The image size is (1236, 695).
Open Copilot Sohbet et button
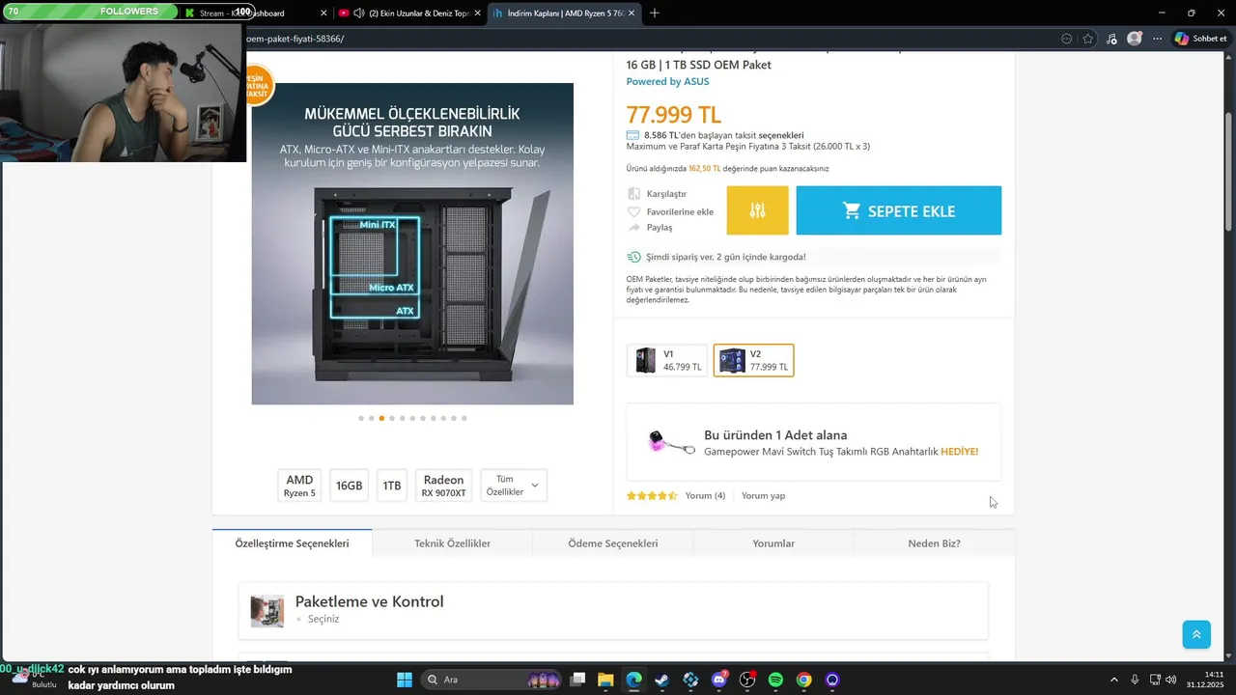point(1200,39)
